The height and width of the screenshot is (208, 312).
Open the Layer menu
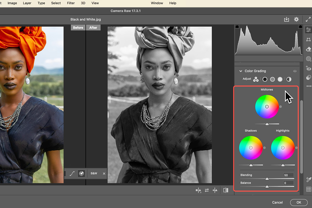click(27, 3)
